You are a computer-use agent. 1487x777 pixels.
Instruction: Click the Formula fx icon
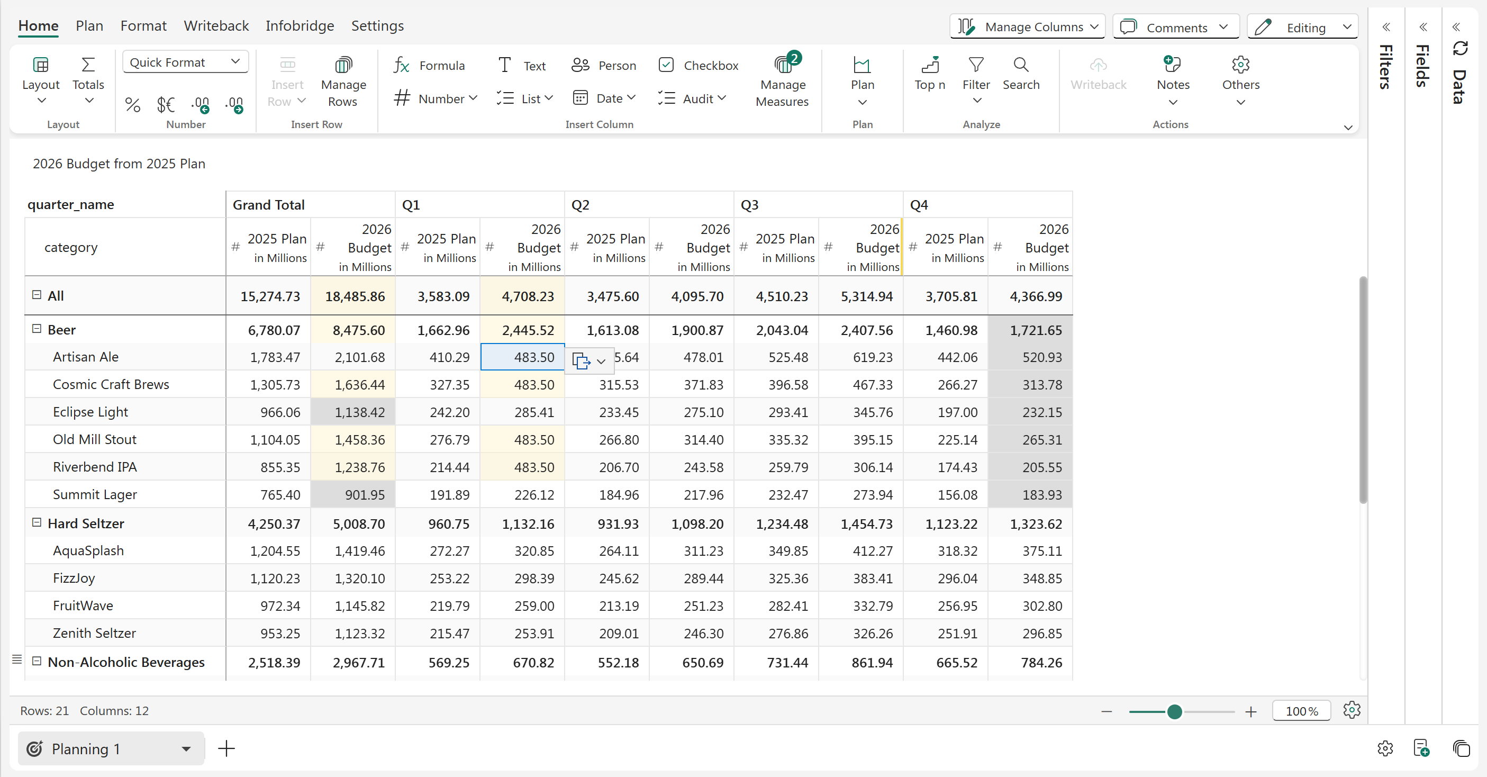click(x=401, y=65)
